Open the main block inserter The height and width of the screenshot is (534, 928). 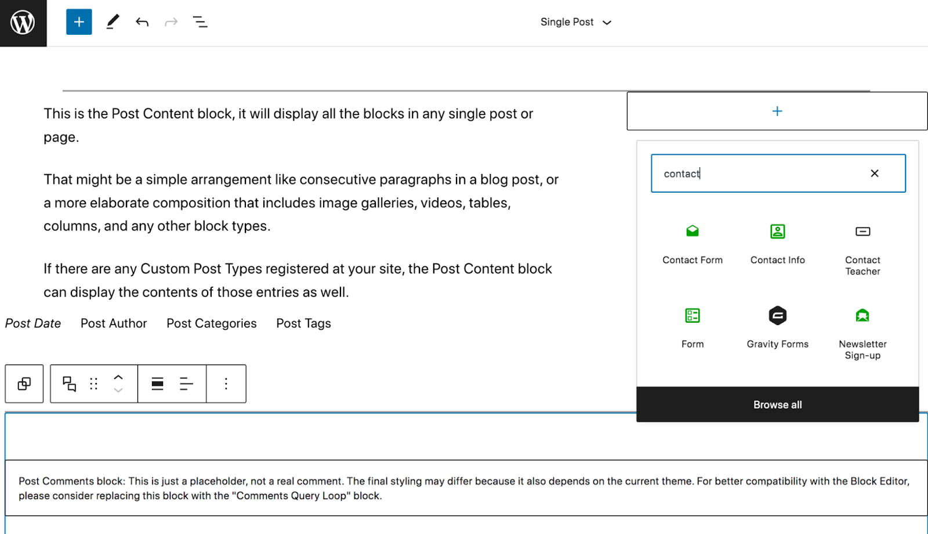coord(79,21)
